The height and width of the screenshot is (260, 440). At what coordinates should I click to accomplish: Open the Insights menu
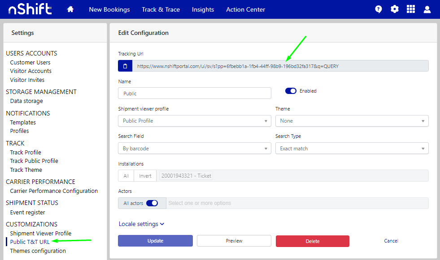pyautogui.click(x=203, y=9)
